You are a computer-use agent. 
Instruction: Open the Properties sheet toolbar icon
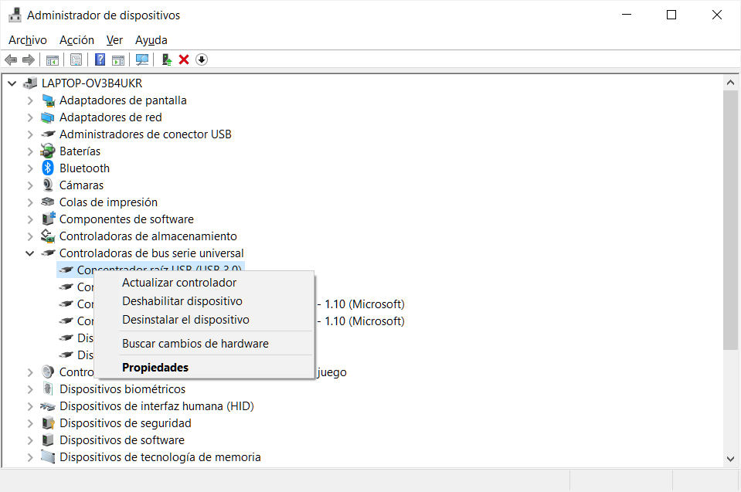[x=76, y=59]
